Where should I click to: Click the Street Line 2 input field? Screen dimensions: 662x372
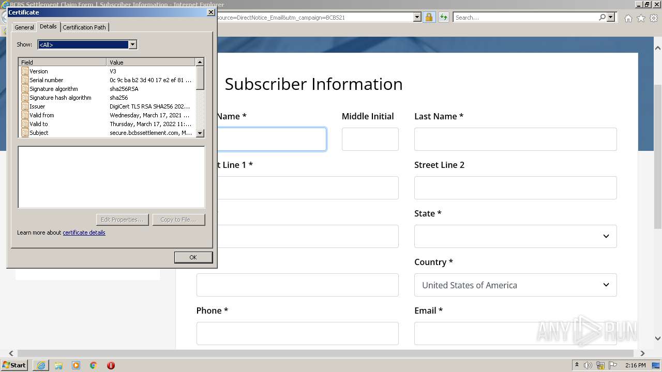pyautogui.click(x=516, y=188)
